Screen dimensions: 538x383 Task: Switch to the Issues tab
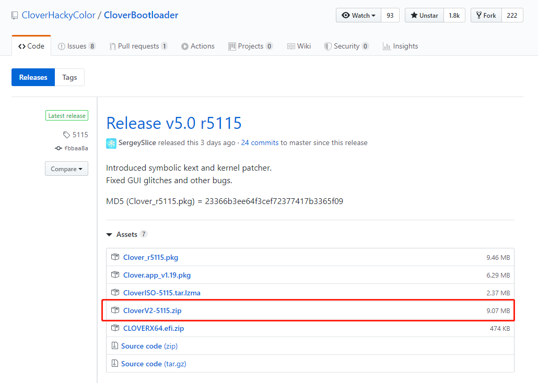click(x=77, y=46)
